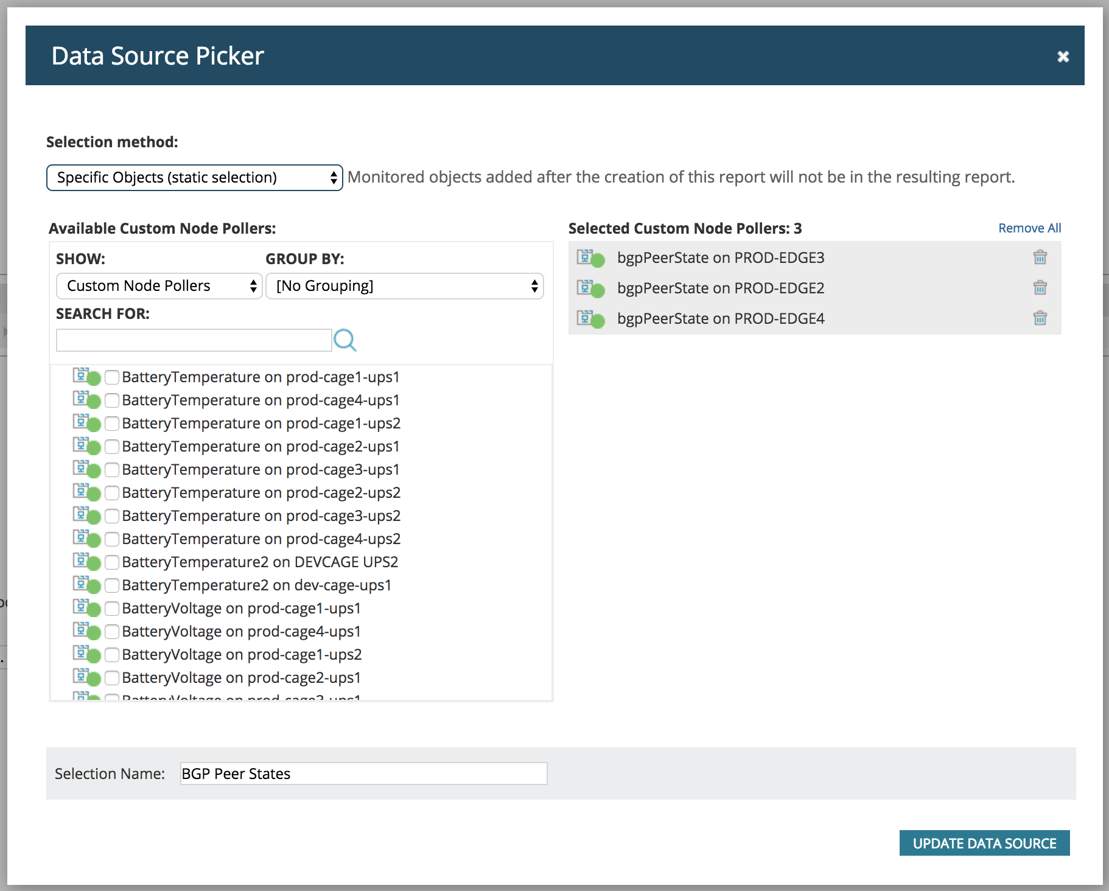Select BatteryTemperature on prod-cage4-ups2 checkbox

pyautogui.click(x=112, y=539)
